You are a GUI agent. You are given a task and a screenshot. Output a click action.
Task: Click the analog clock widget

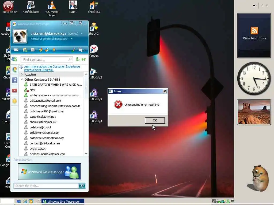tap(254, 78)
